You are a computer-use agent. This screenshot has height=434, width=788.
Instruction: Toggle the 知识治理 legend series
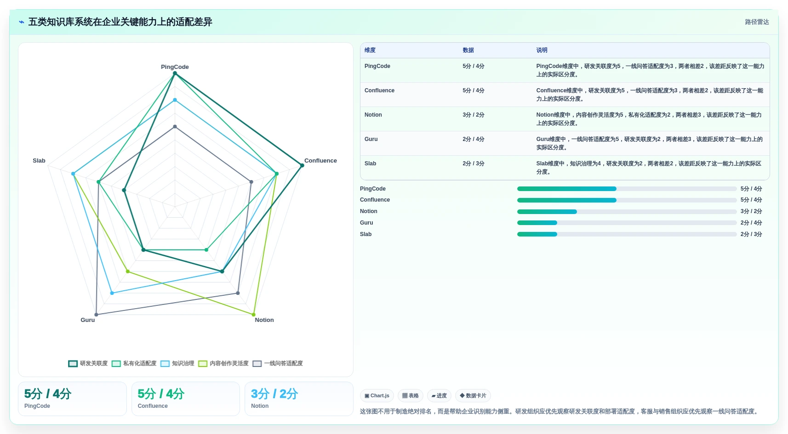pos(177,363)
